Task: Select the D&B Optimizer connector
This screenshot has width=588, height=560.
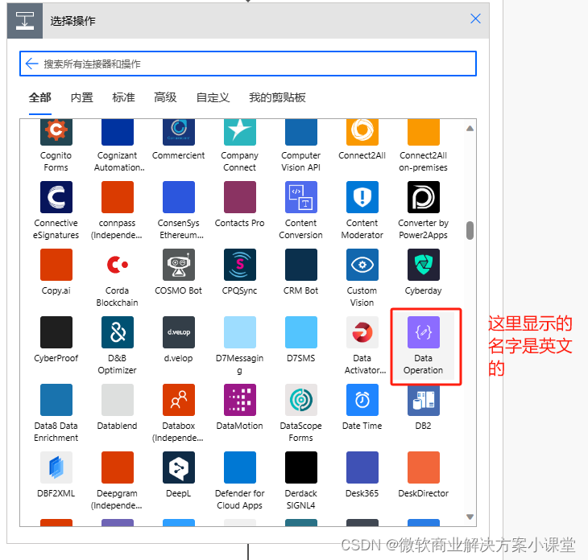Action: [118, 332]
